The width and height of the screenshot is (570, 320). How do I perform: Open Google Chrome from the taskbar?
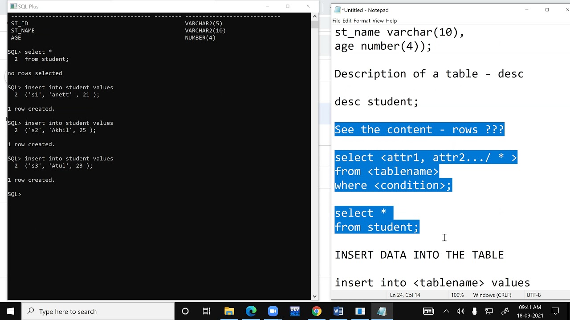[x=316, y=311]
